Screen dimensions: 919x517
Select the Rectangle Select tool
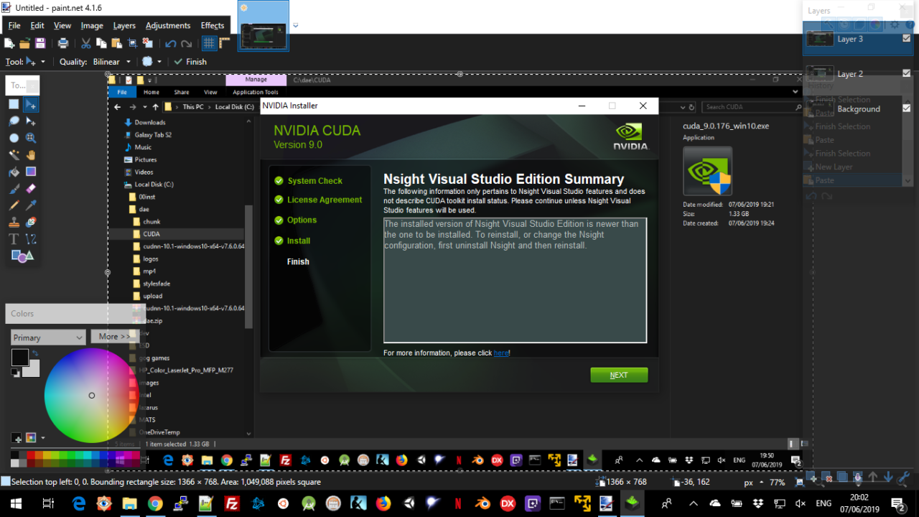click(x=14, y=104)
